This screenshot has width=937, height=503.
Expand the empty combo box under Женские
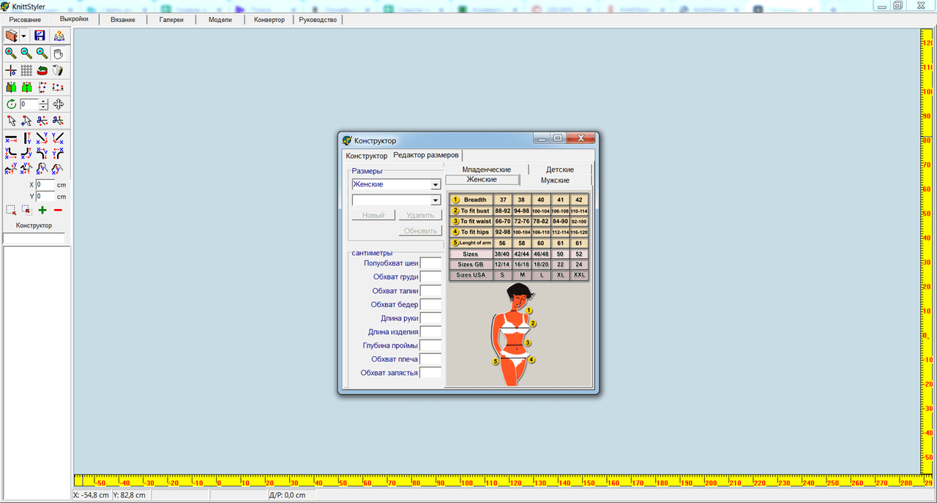[x=435, y=200]
